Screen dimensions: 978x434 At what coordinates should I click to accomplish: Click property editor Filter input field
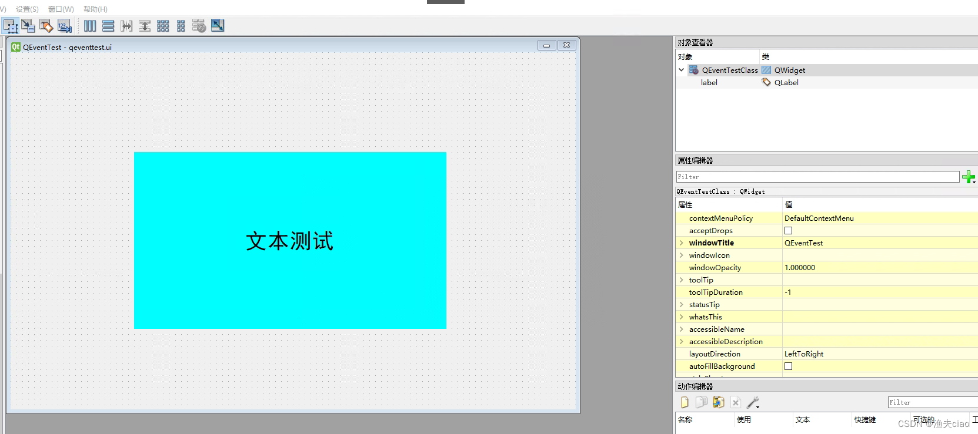click(x=817, y=177)
